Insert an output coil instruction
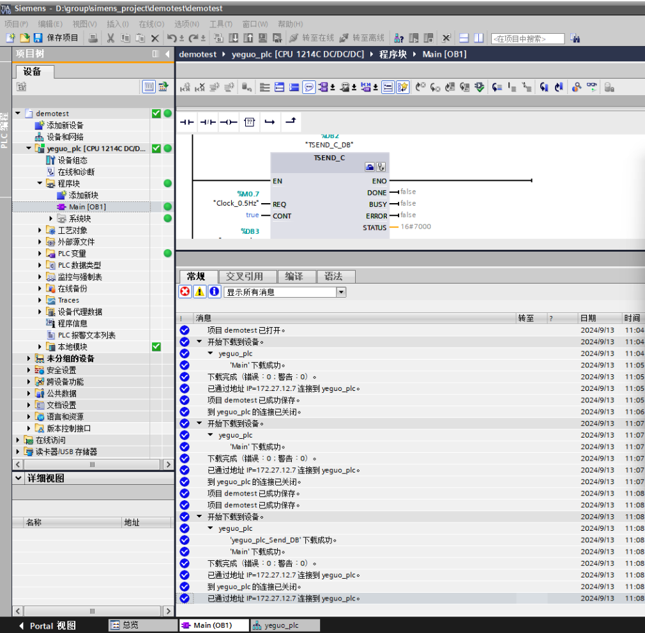Screen dimensions: 645x633 point(228,122)
